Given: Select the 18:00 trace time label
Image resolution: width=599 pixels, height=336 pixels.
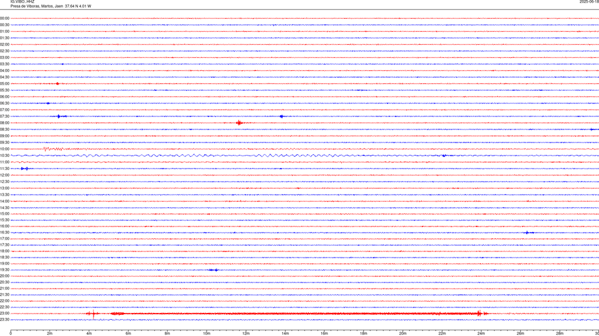Looking at the screenshot, I should 4,251.
